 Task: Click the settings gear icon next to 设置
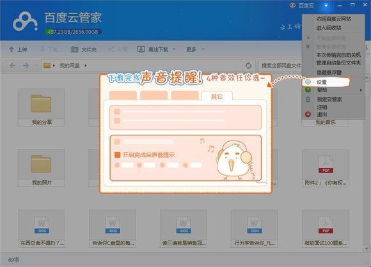(x=308, y=82)
